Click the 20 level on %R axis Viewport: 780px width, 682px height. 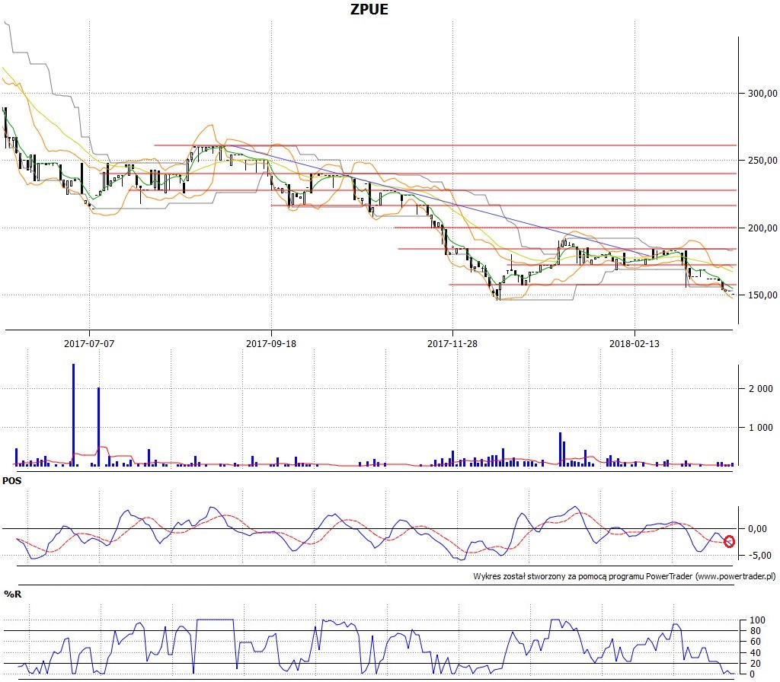click(x=755, y=664)
